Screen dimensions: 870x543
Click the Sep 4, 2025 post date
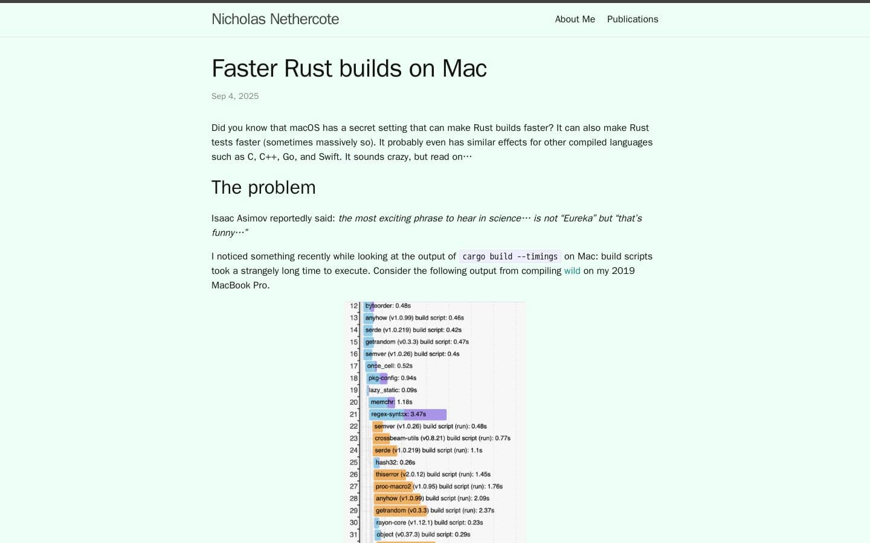click(234, 96)
